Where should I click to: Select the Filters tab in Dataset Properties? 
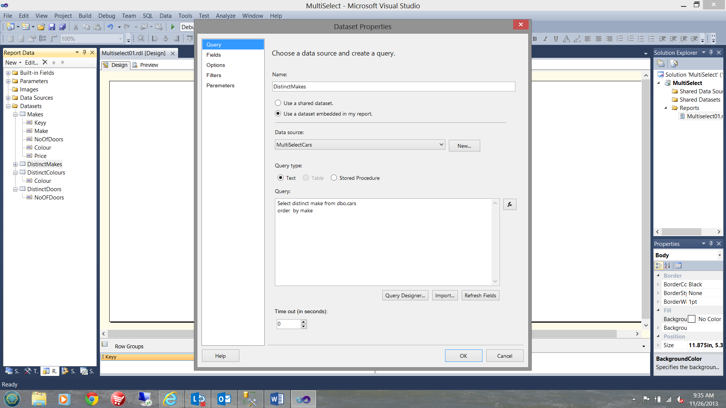[213, 75]
